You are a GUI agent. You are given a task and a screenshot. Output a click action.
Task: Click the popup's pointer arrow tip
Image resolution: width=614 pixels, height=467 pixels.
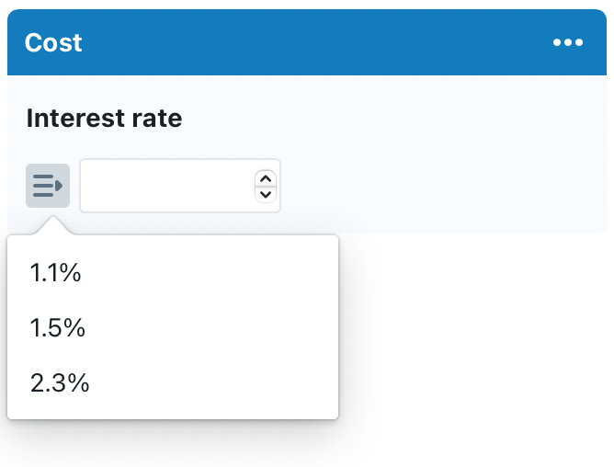click(54, 221)
